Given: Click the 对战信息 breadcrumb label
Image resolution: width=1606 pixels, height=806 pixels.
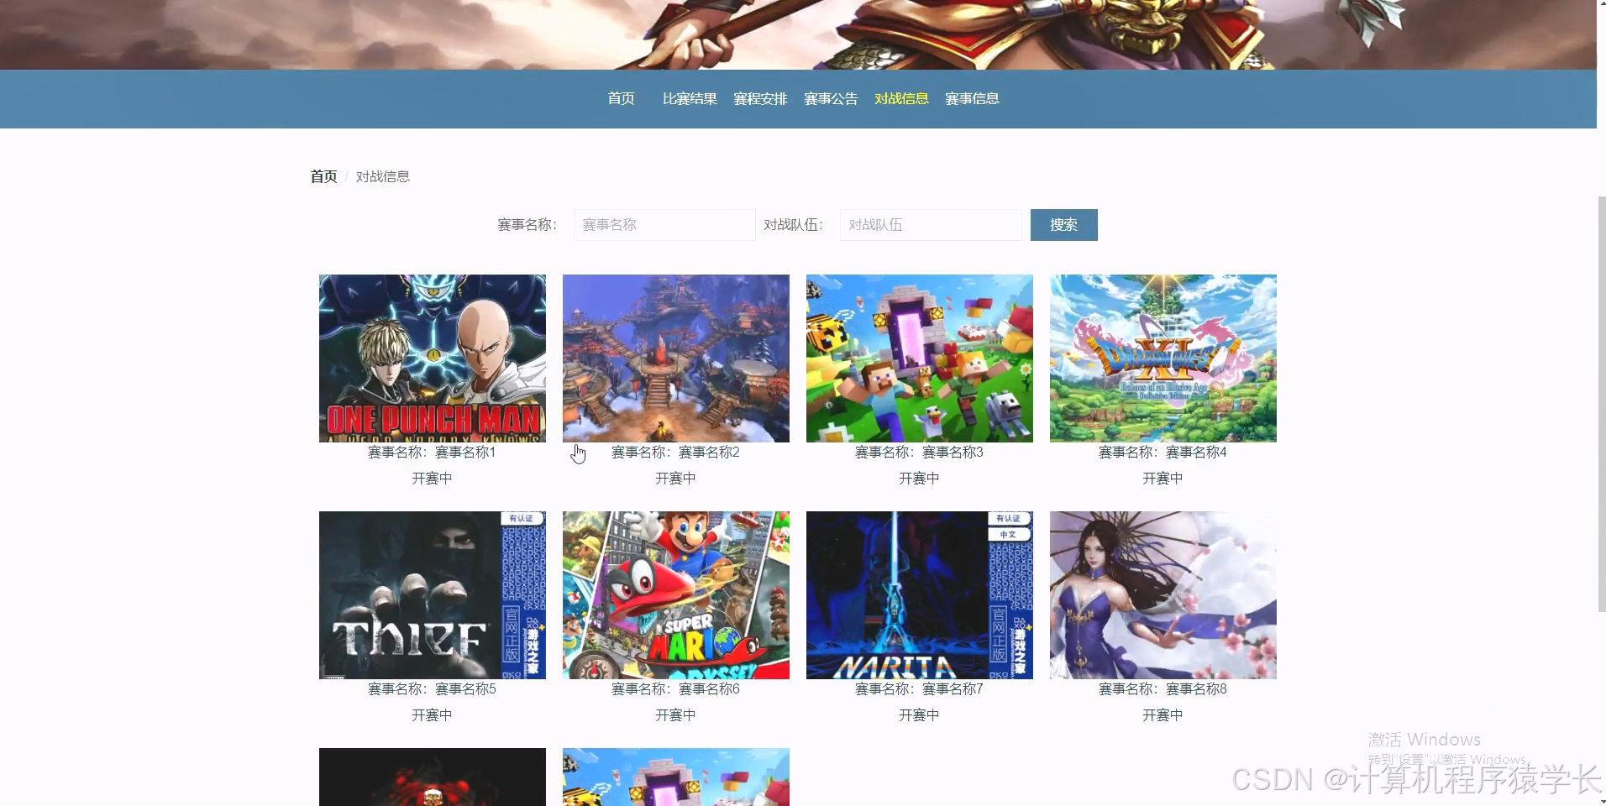Looking at the screenshot, I should [x=383, y=175].
